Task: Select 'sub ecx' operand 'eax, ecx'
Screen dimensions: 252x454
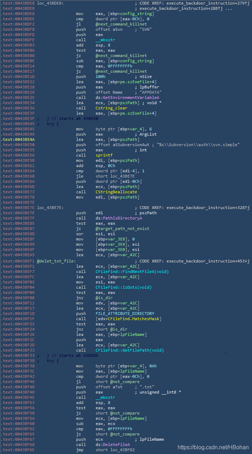Action: coord(105,424)
